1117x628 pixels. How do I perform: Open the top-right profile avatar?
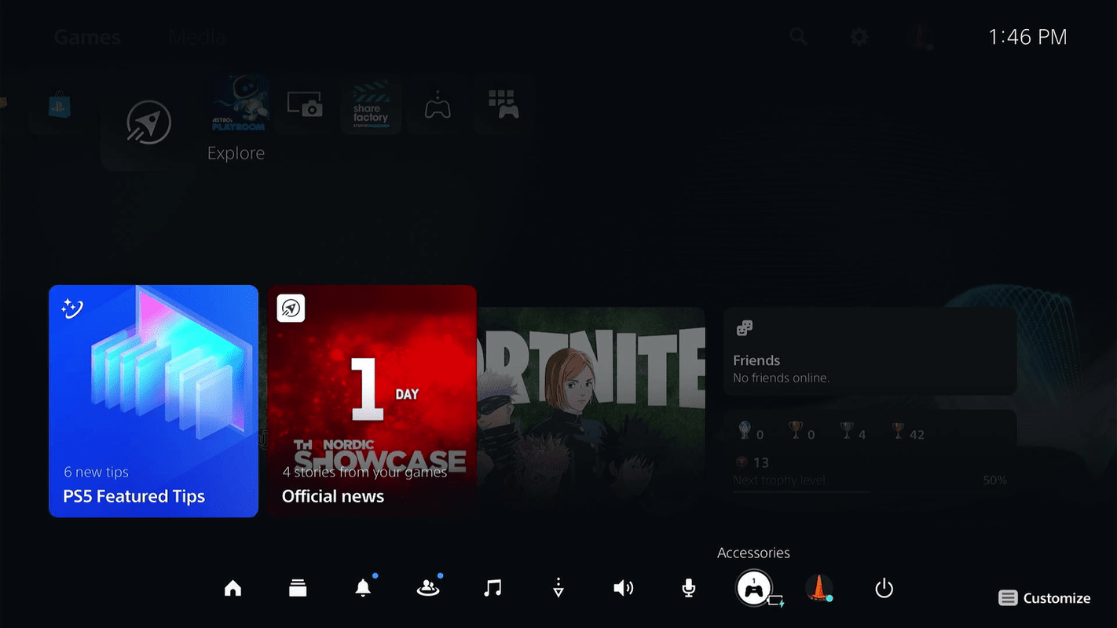[x=919, y=36]
